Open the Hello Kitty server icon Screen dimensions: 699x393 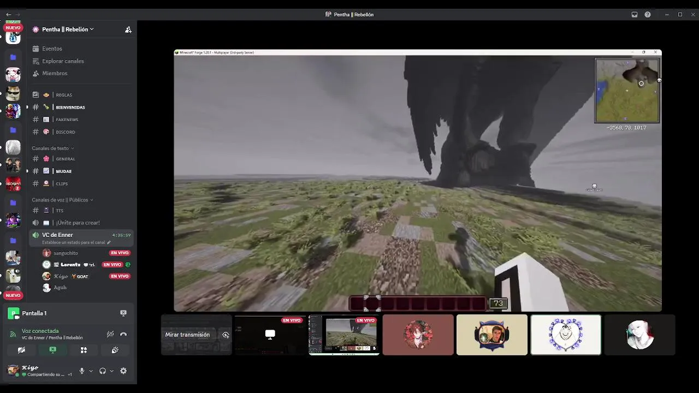tap(13, 74)
